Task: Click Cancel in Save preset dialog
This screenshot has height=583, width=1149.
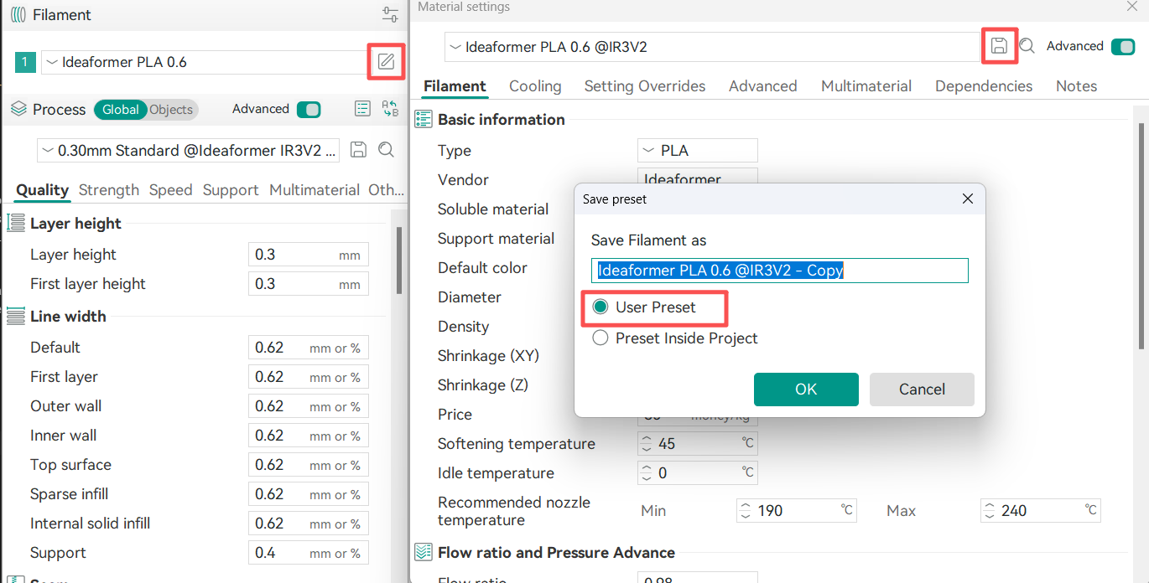Action: (922, 390)
